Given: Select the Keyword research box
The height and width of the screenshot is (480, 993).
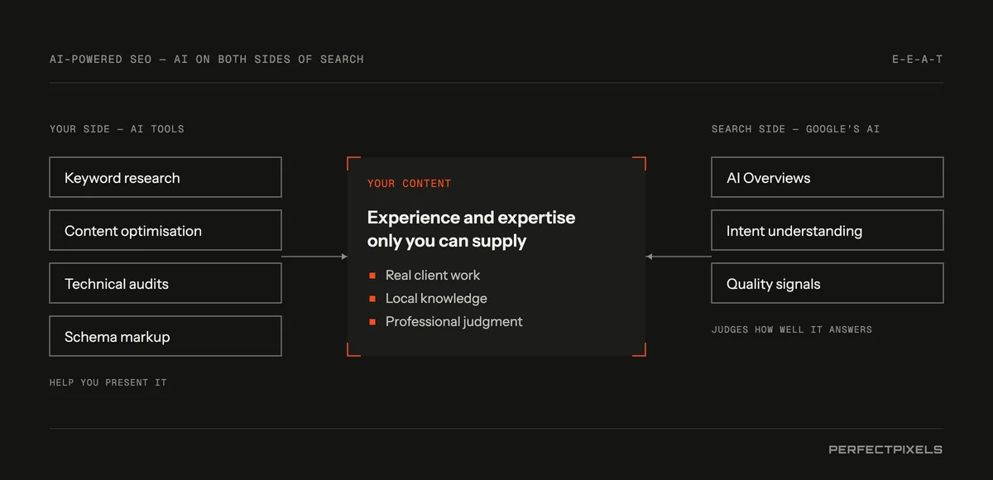Looking at the screenshot, I should [165, 177].
